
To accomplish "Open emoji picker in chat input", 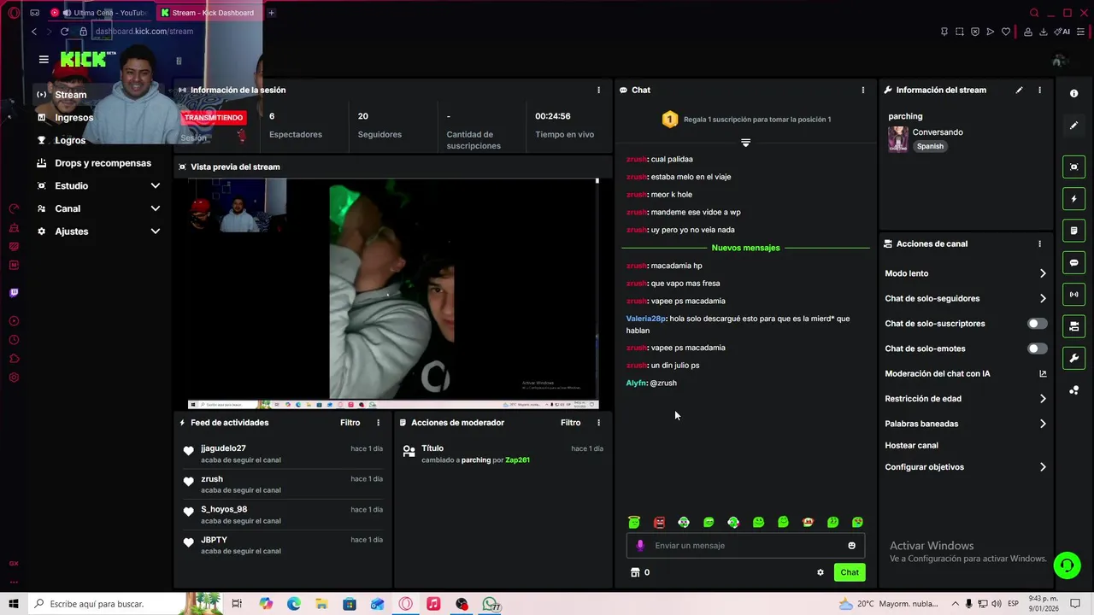I will 851,546.
